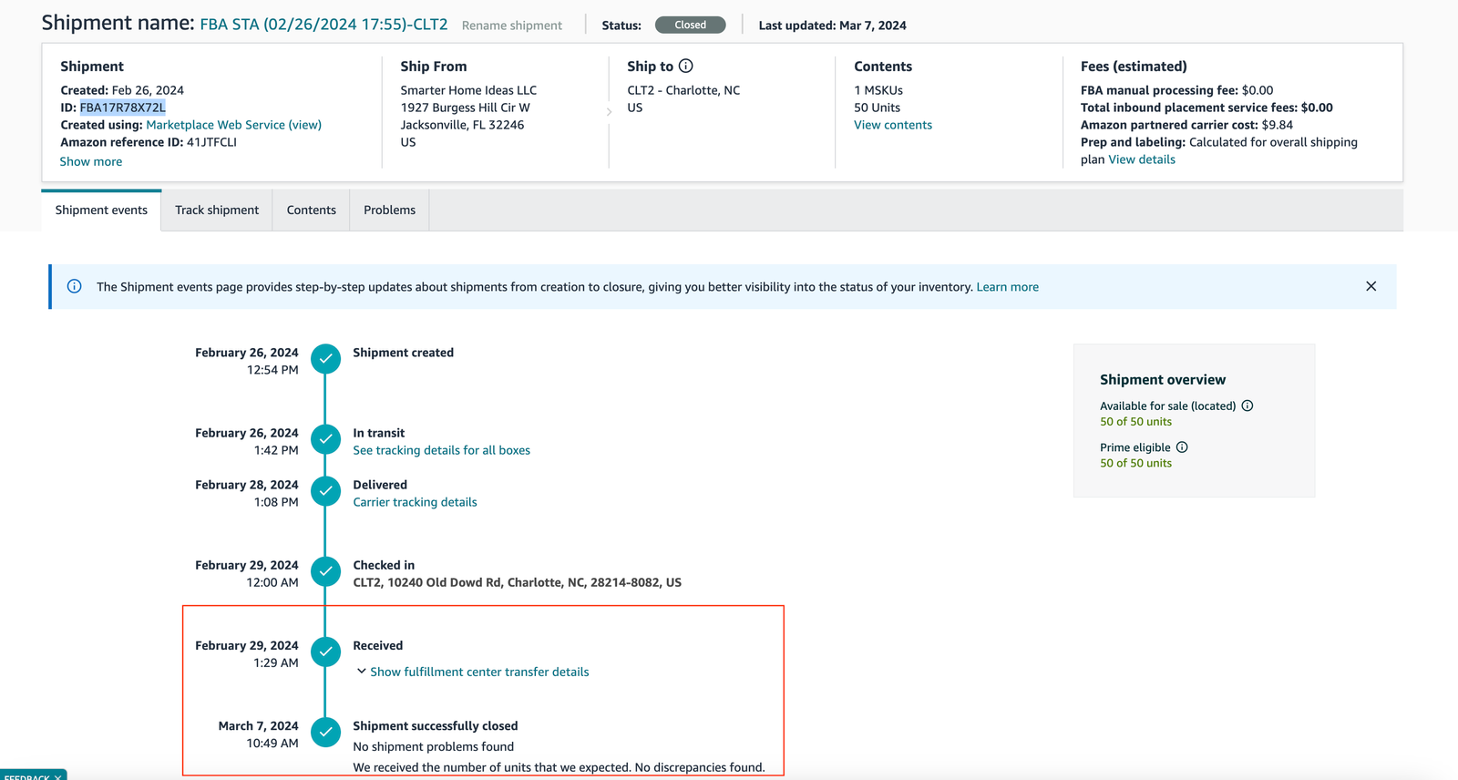Screen dimensions: 1458x780
Task: Click the No shipment problems found text
Action: (433, 746)
